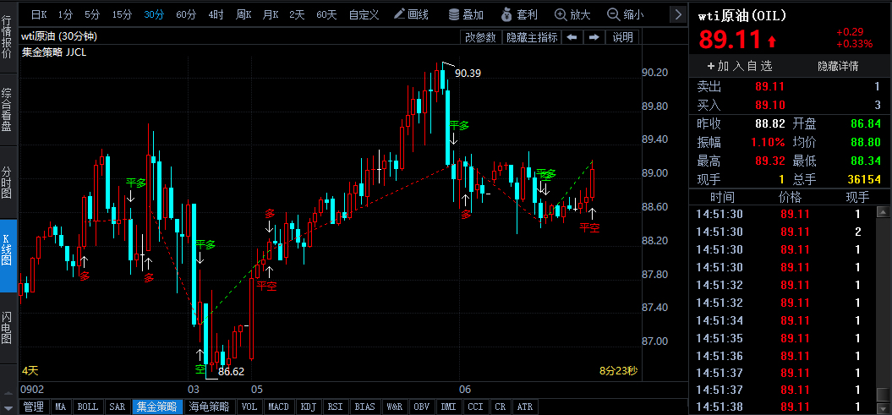Select the 画线 drawing tool
Image resolution: width=892 pixels, height=415 pixels.
(411, 14)
